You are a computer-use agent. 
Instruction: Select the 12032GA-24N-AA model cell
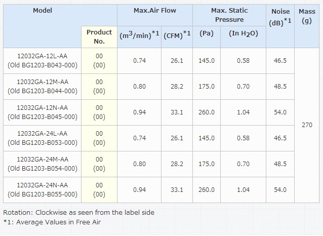43,190
